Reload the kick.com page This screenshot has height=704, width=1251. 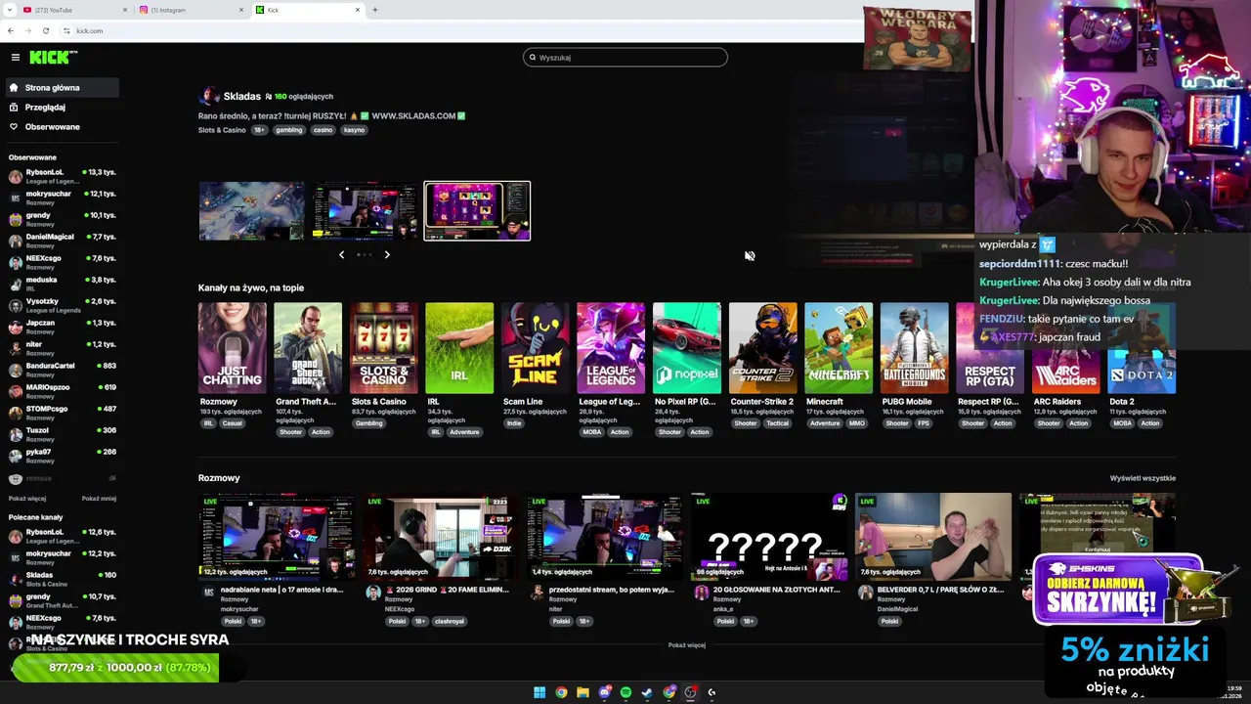[x=46, y=30]
